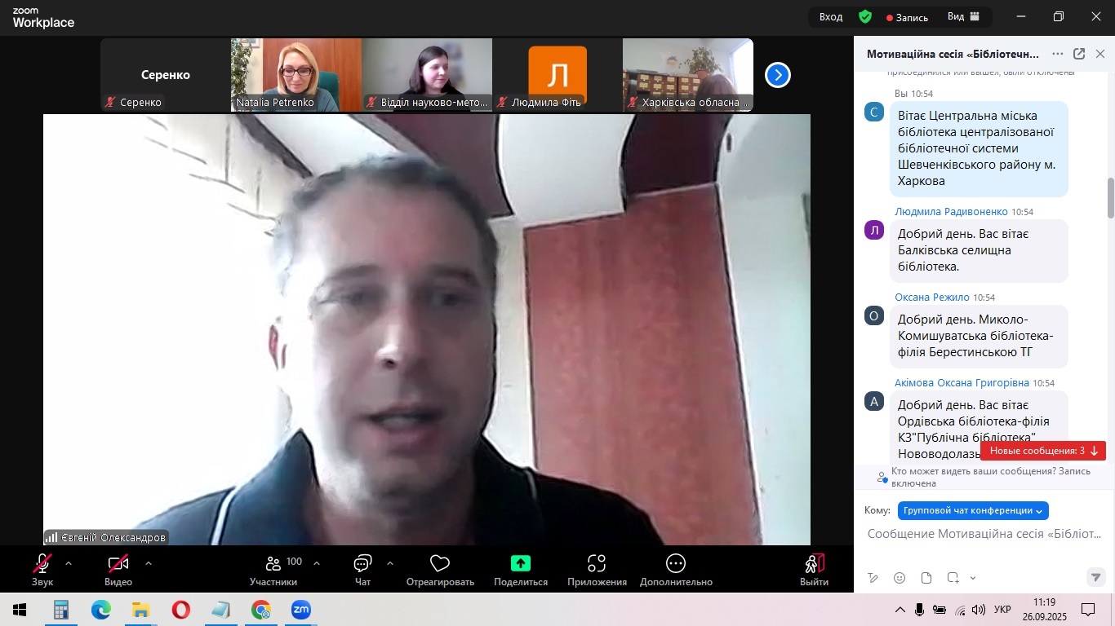Select the Людмила Фіть participant thumbnail
This screenshot has width=1115, height=626.
click(557, 75)
